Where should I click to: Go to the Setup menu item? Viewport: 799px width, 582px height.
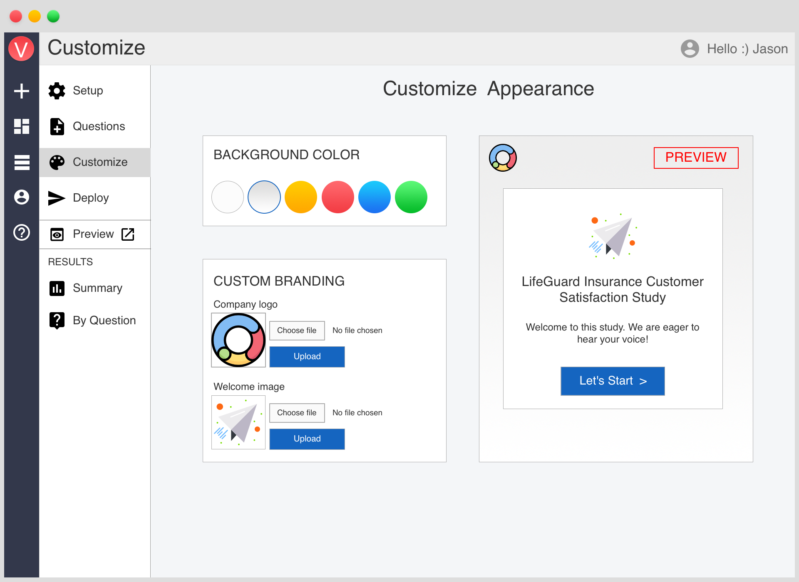coord(88,91)
